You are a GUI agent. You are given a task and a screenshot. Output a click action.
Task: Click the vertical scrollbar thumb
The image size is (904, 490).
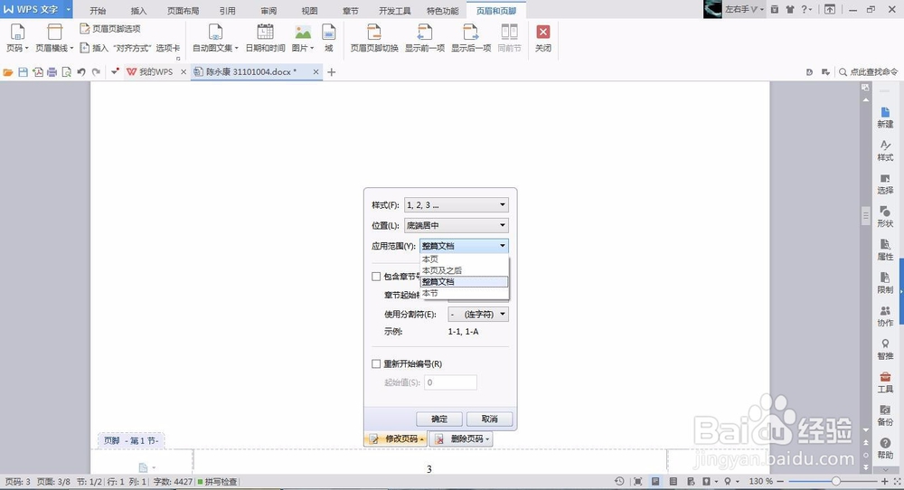point(865,216)
